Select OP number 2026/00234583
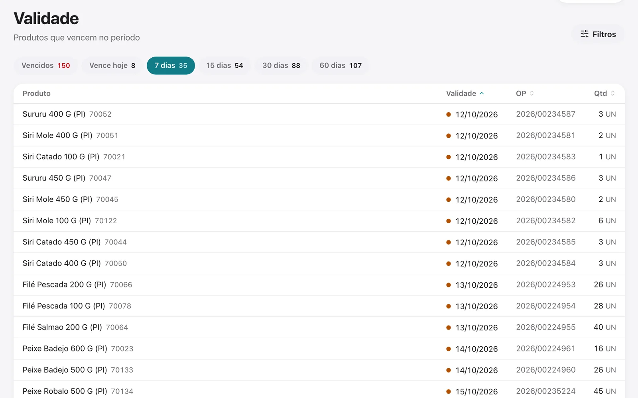 click(545, 157)
